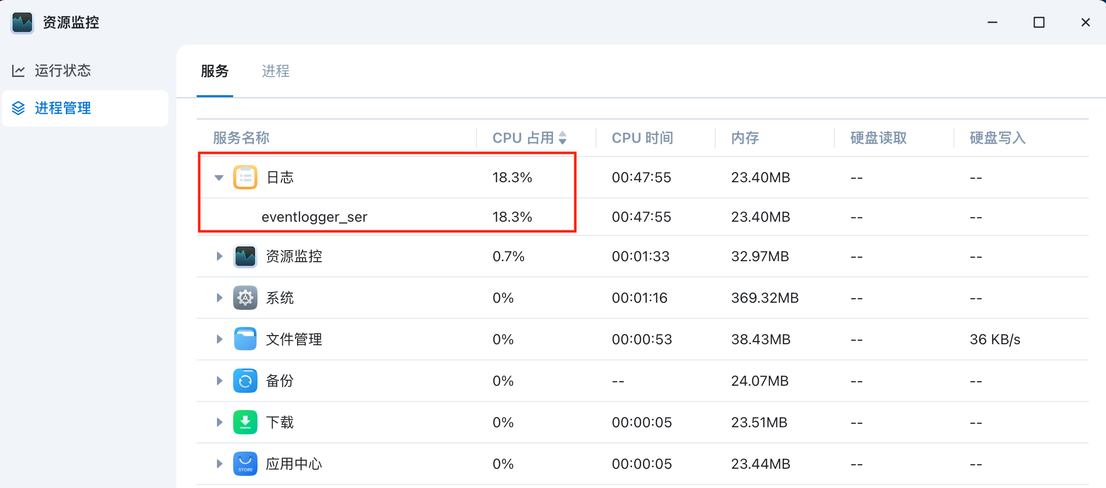Click the 资源监控 service name in table
This screenshot has height=488, width=1106.
294,256
